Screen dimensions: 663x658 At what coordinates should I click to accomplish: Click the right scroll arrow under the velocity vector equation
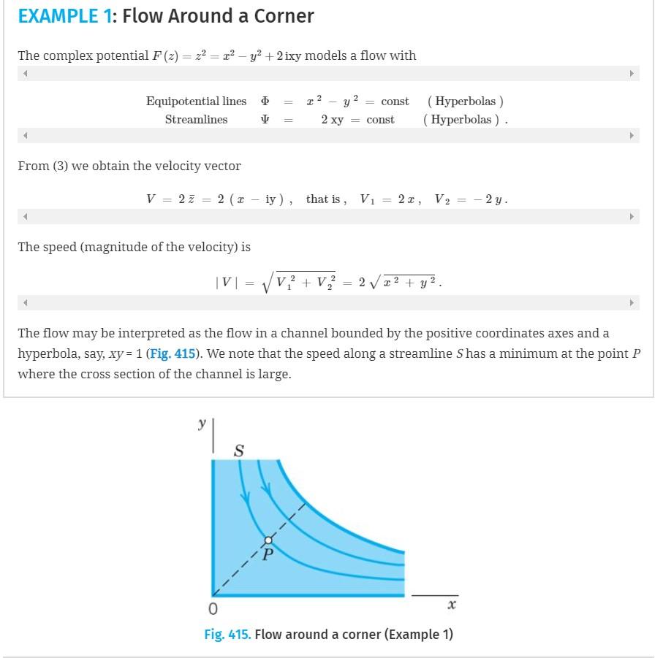pyautogui.click(x=632, y=217)
